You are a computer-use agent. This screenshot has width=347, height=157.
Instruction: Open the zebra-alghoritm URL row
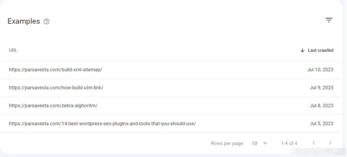click(x=171, y=106)
